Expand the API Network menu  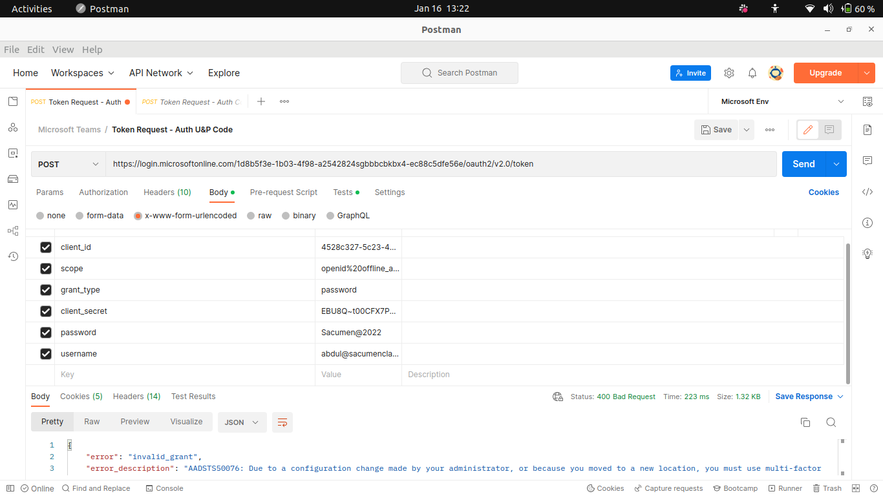pyautogui.click(x=161, y=73)
